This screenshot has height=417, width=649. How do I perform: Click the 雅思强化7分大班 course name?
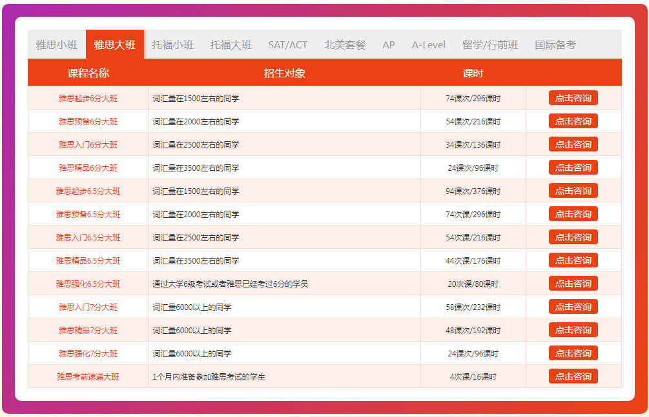pos(88,354)
